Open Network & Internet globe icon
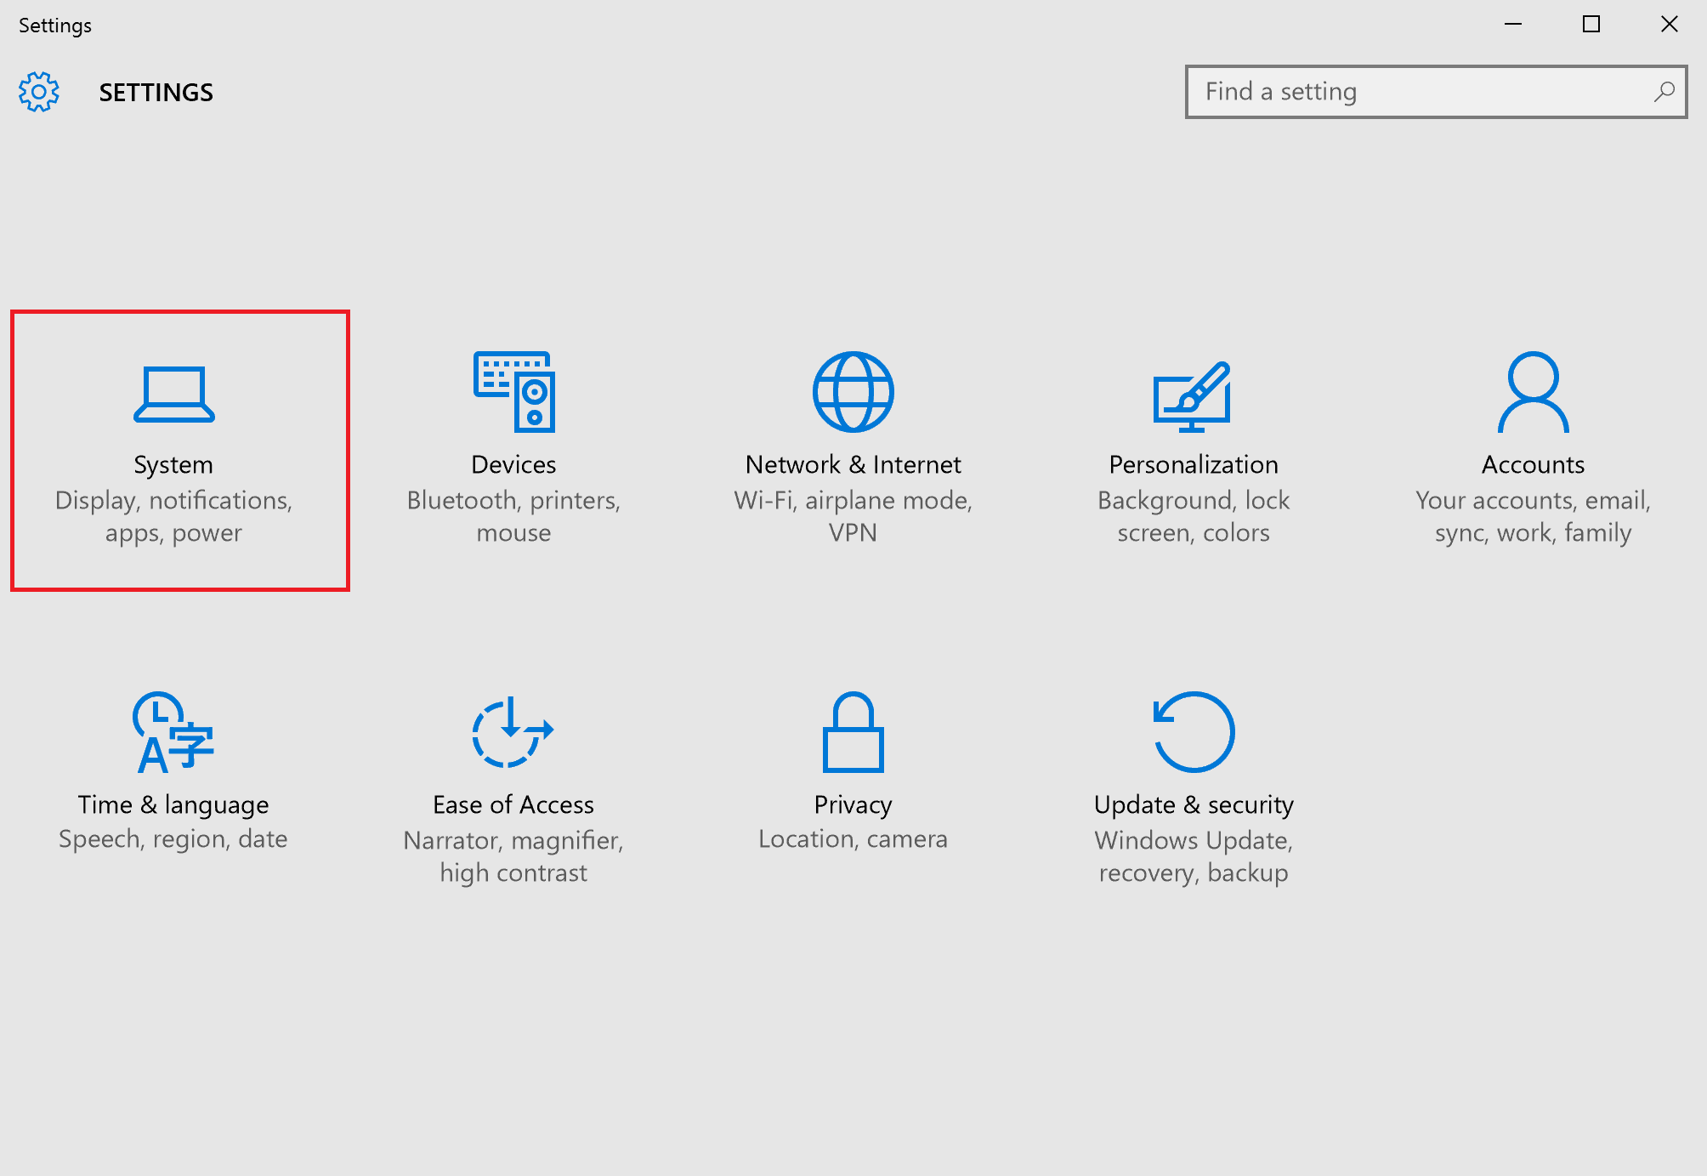This screenshot has height=1176, width=1707. click(853, 391)
